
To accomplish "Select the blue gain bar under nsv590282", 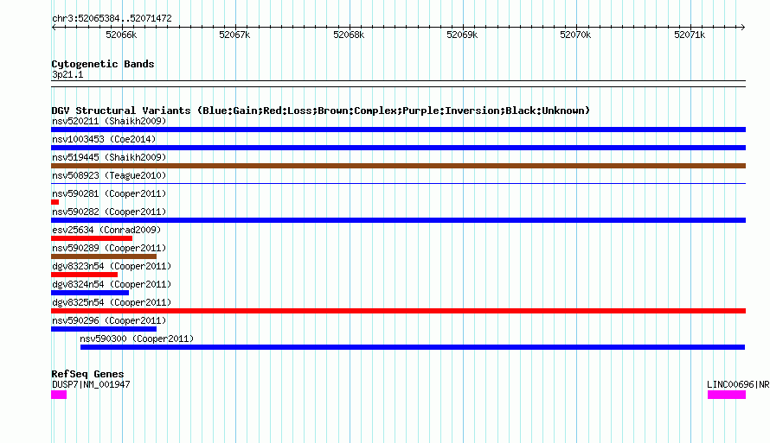I will click(x=398, y=220).
